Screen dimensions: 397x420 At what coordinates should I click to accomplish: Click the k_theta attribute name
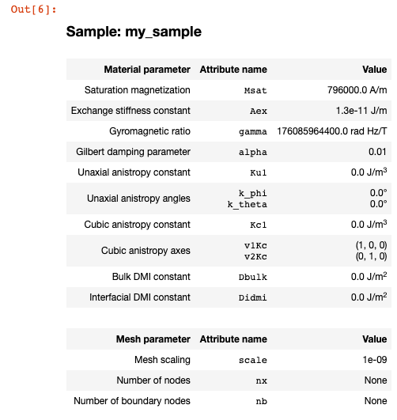[x=247, y=205]
